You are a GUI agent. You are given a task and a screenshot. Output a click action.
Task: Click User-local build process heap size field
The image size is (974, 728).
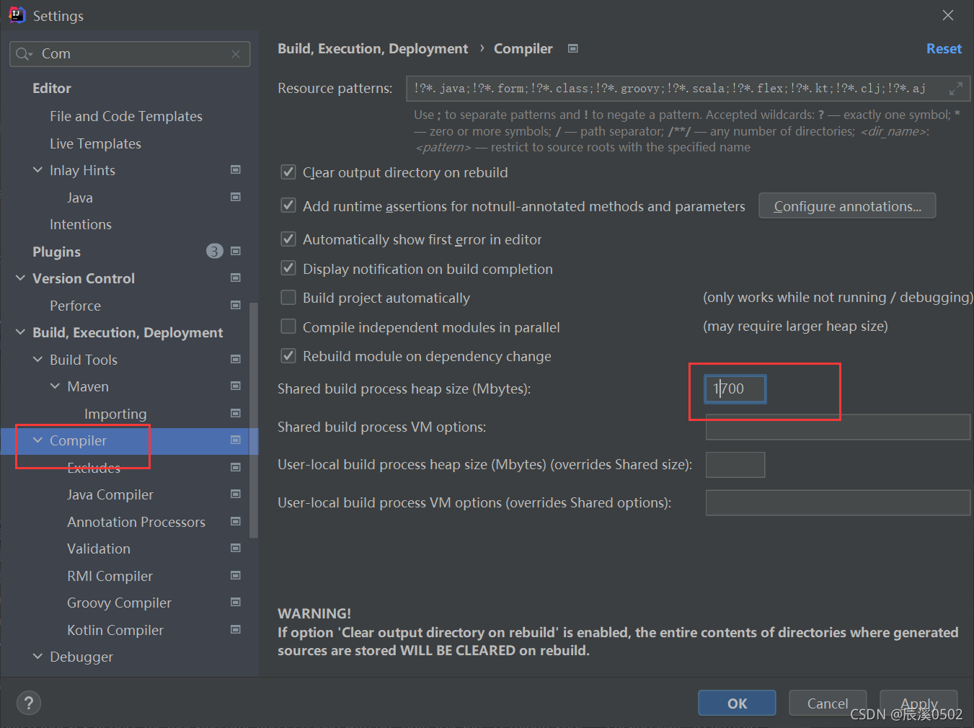[735, 465]
